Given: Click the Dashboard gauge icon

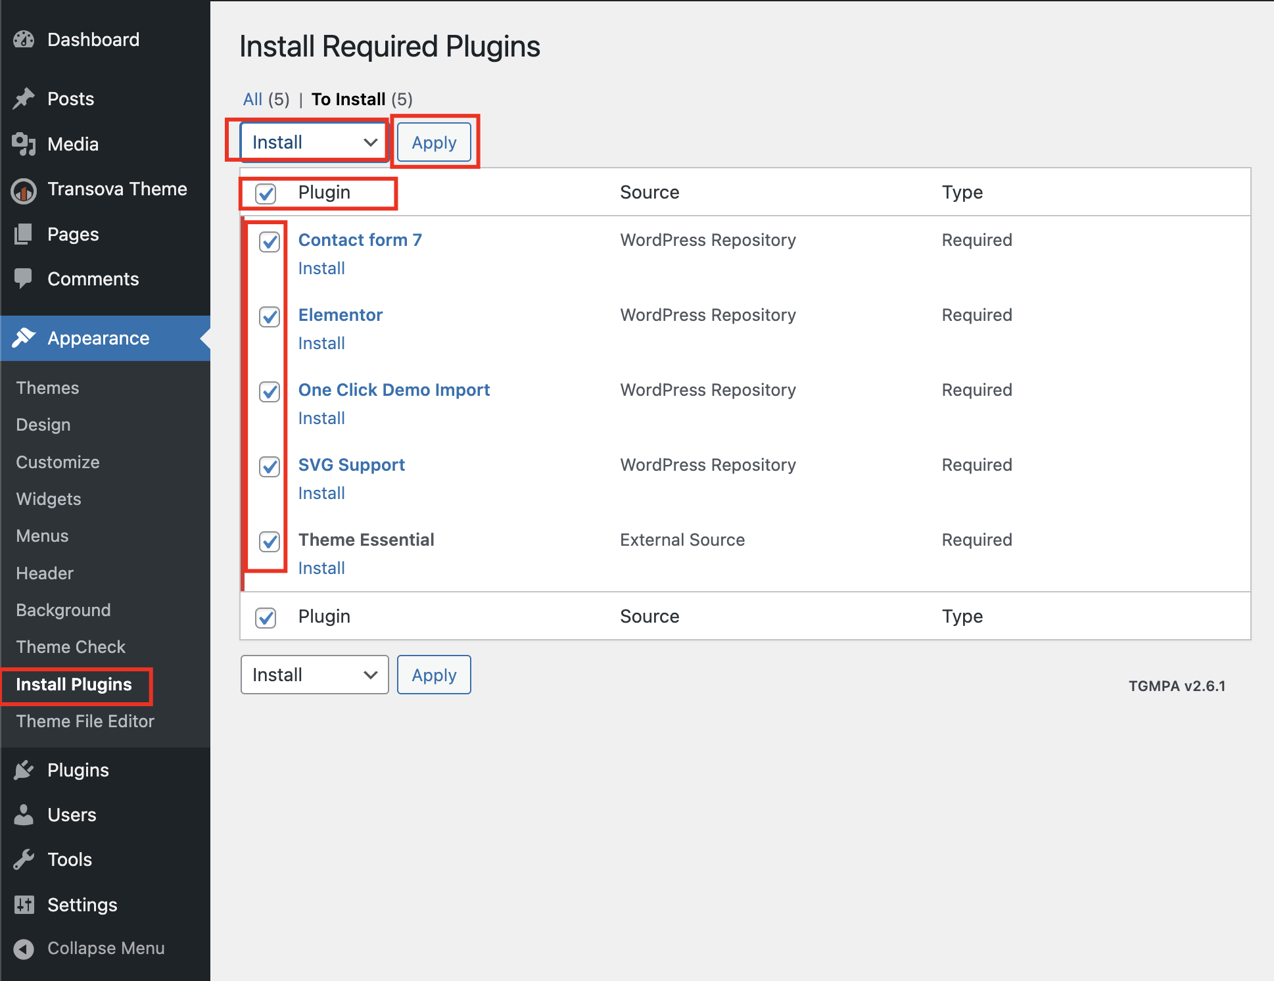Looking at the screenshot, I should [x=24, y=40].
